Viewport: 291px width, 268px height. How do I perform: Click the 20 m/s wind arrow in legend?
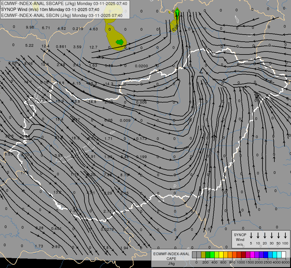pos(265,236)
